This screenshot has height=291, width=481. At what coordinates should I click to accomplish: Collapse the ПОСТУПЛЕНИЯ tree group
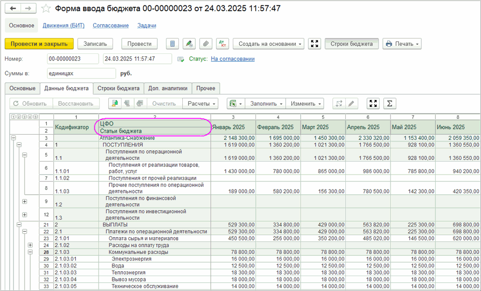pos(19,144)
